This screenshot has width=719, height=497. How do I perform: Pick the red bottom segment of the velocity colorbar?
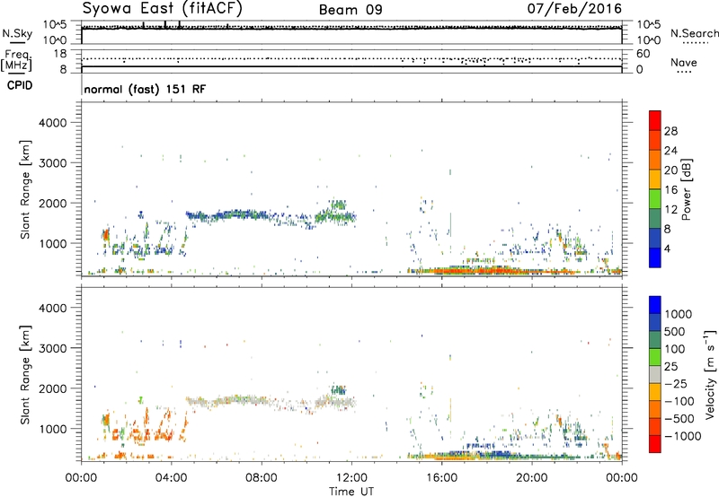(x=655, y=444)
